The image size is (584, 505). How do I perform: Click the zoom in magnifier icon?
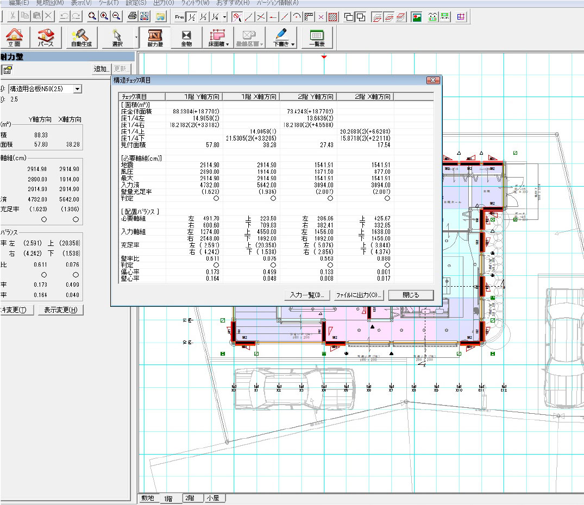[104, 16]
